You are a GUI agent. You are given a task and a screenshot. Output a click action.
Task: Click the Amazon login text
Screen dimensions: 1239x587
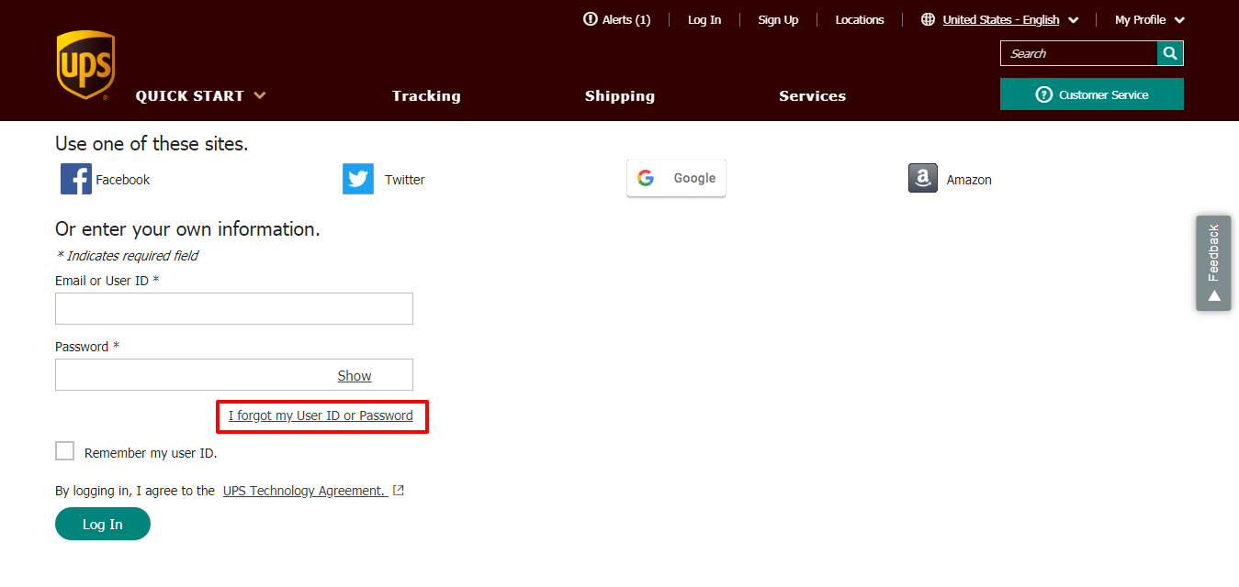pos(969,180)
